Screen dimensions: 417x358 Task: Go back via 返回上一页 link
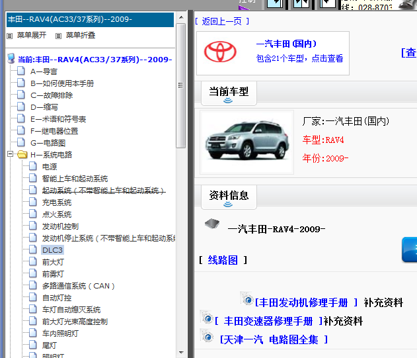click(221, 21)
